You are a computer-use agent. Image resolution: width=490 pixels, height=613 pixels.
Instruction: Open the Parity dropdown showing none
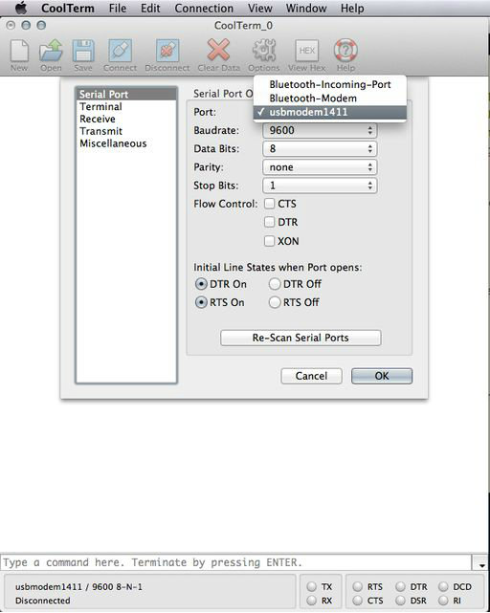click(320, 167)
